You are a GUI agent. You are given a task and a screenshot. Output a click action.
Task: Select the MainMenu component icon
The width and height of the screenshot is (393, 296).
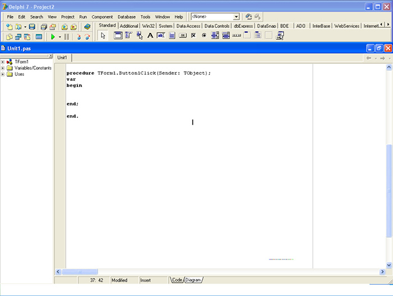129,35
